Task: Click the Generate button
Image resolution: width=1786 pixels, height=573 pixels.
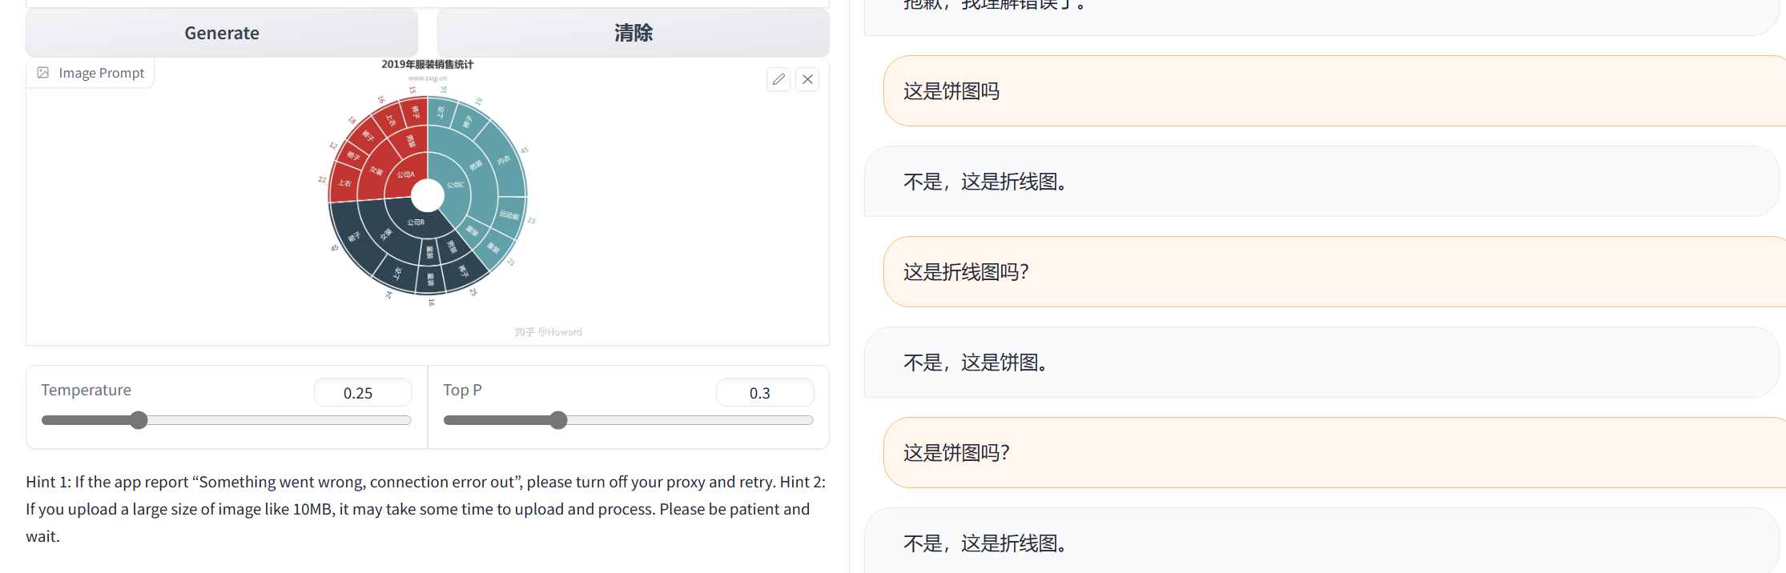Action: point(222,33)
